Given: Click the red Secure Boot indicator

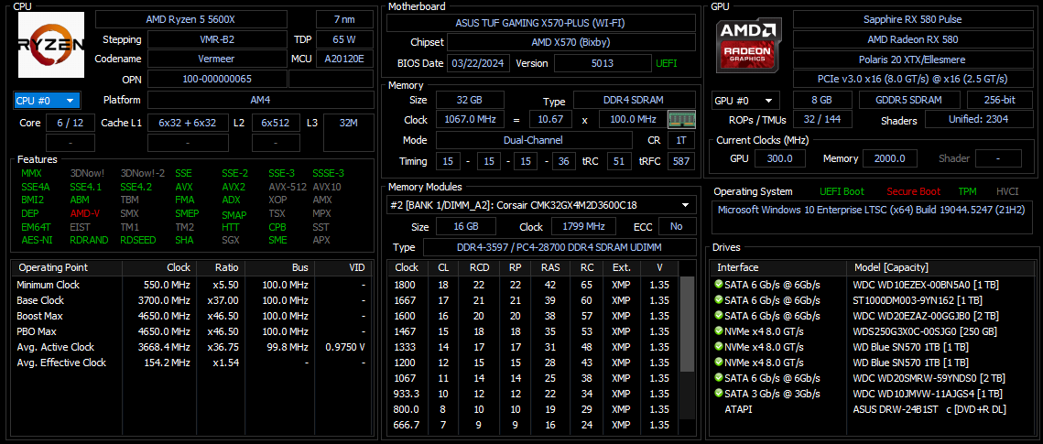Looking at the screenshot, I should (914, 191).
